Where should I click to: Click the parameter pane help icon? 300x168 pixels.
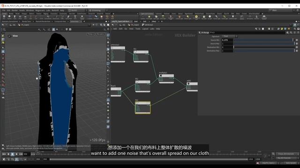pyautogui.click(x=298, y=33)
